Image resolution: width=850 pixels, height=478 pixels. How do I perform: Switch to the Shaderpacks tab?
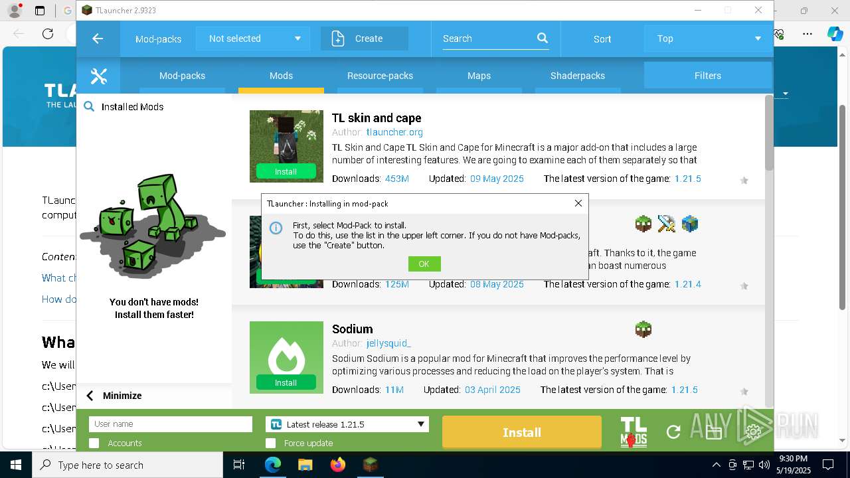point(578,76)
